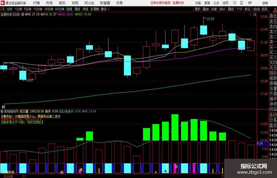The height and width of the screenshot is (178, 277).
Task: Click the 复权 toolbar button
Action: click(x=198, y=9)
